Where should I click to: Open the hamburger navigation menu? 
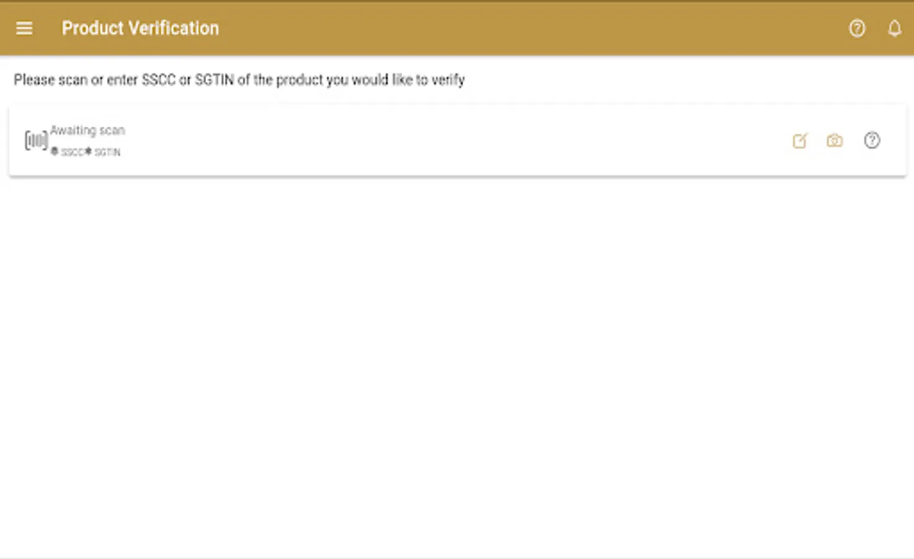point(24,28)
